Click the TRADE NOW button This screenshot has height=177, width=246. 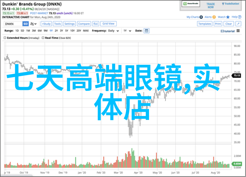(x=211, y=6)
